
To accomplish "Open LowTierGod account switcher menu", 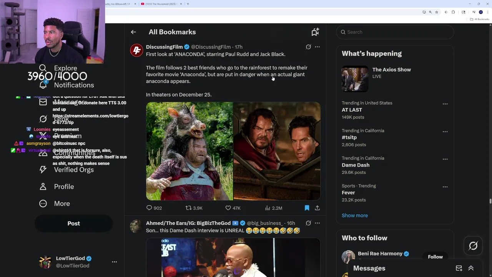I will click(x=114, y=262).
